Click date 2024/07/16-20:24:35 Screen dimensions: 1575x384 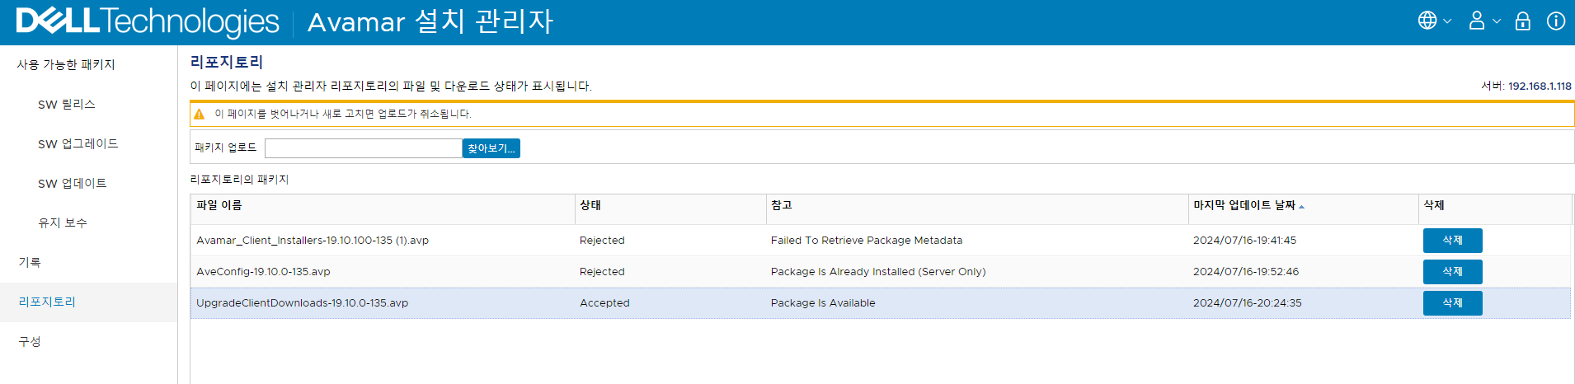click(1248, 303)
